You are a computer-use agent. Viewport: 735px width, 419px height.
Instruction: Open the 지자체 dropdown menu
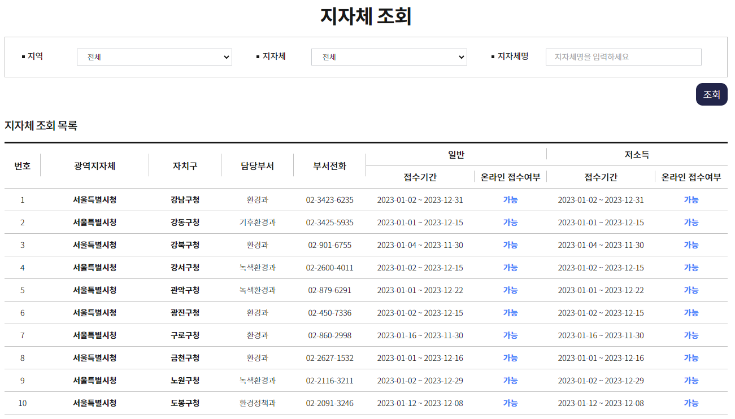coord(388,56)
